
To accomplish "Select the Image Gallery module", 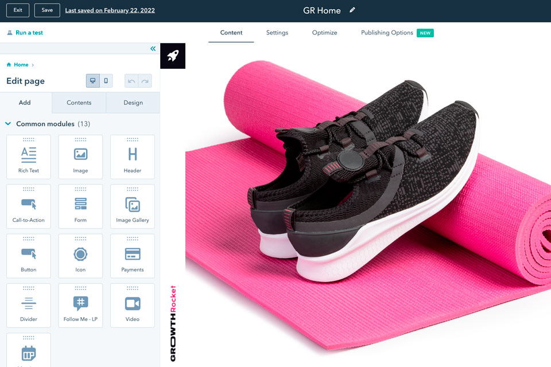I will click(132, 206).
